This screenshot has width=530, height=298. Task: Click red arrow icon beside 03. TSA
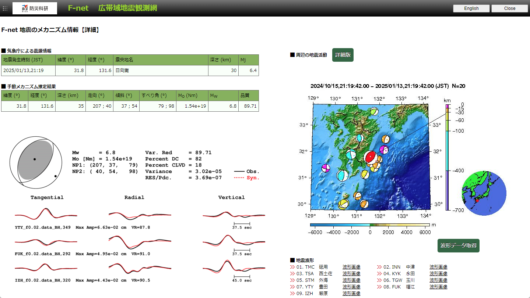tap(293, 274)
